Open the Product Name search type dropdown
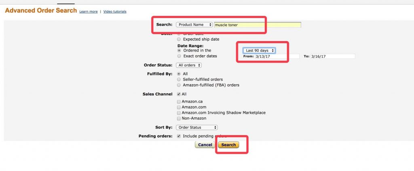 click(x=194, y=25)
